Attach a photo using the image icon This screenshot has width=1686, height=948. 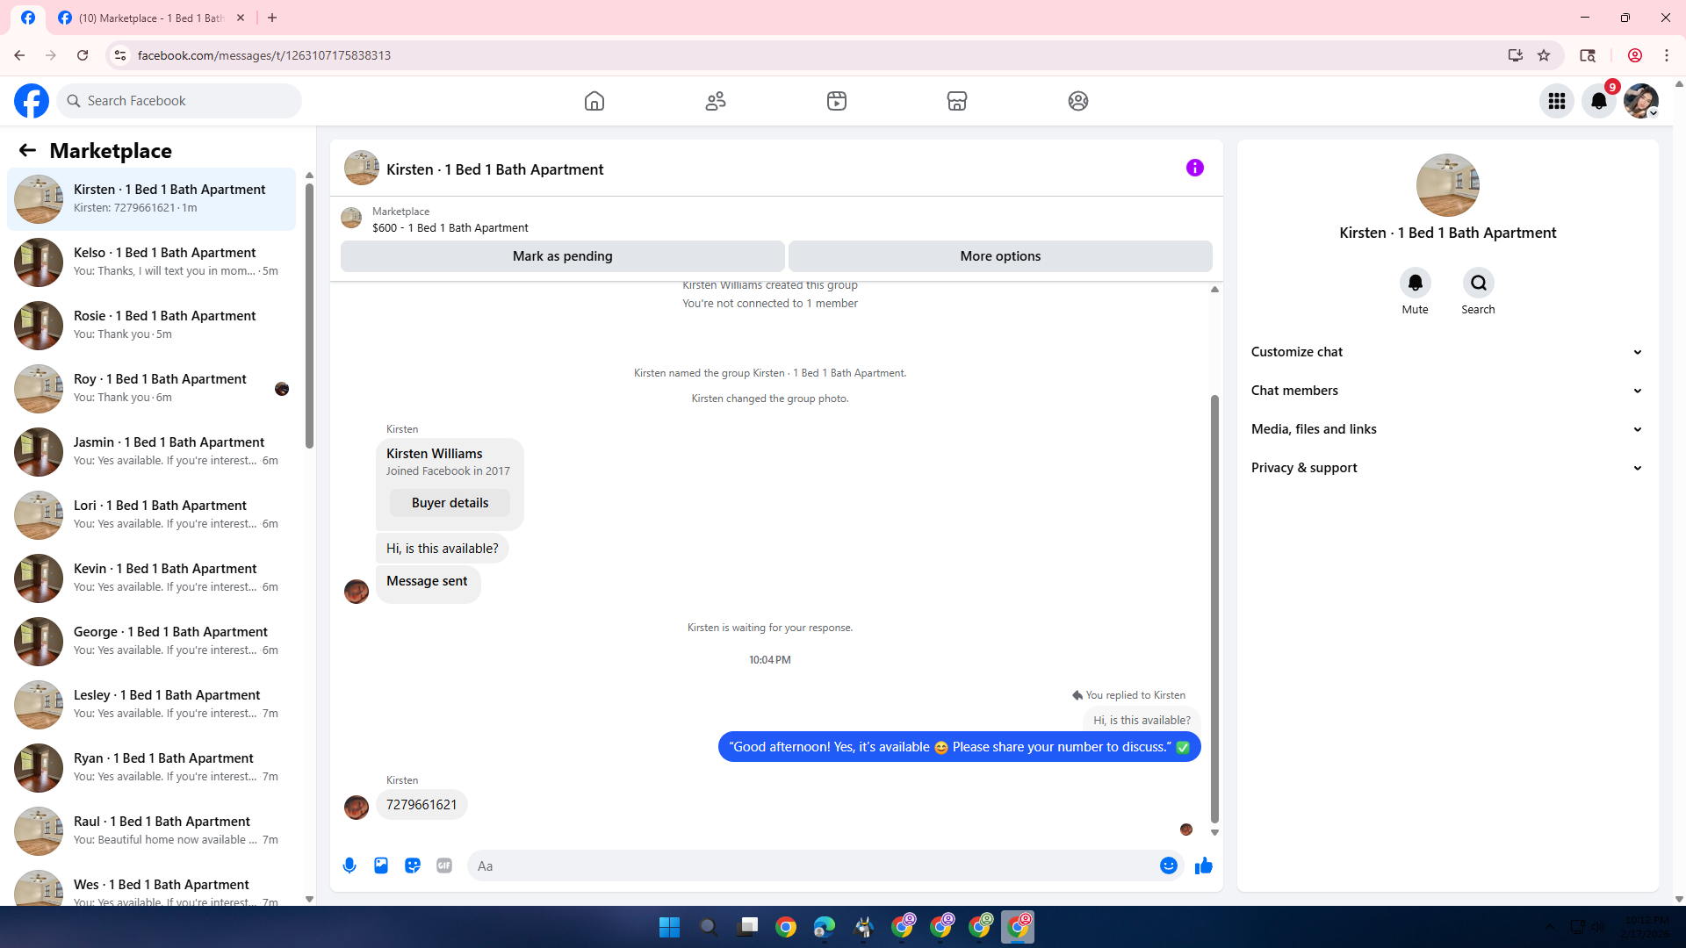(381, 865)
